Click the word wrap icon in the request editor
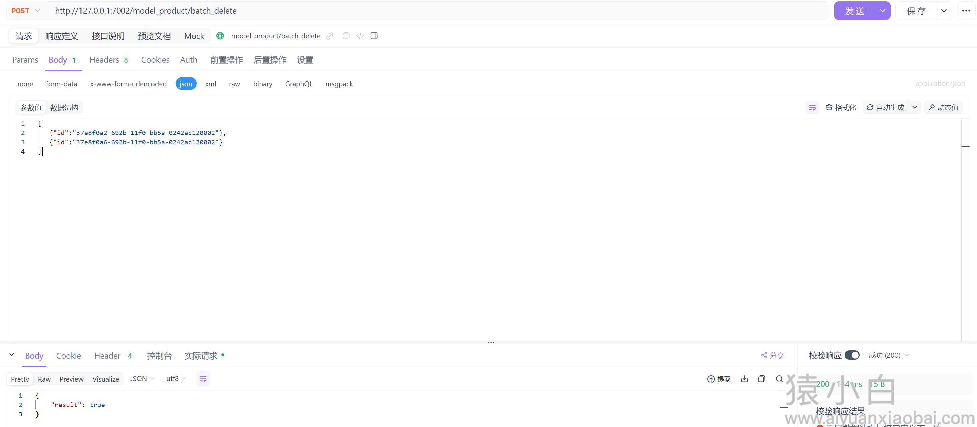The height and width of the screenshot is (427, 977). [x=812, y=108]
